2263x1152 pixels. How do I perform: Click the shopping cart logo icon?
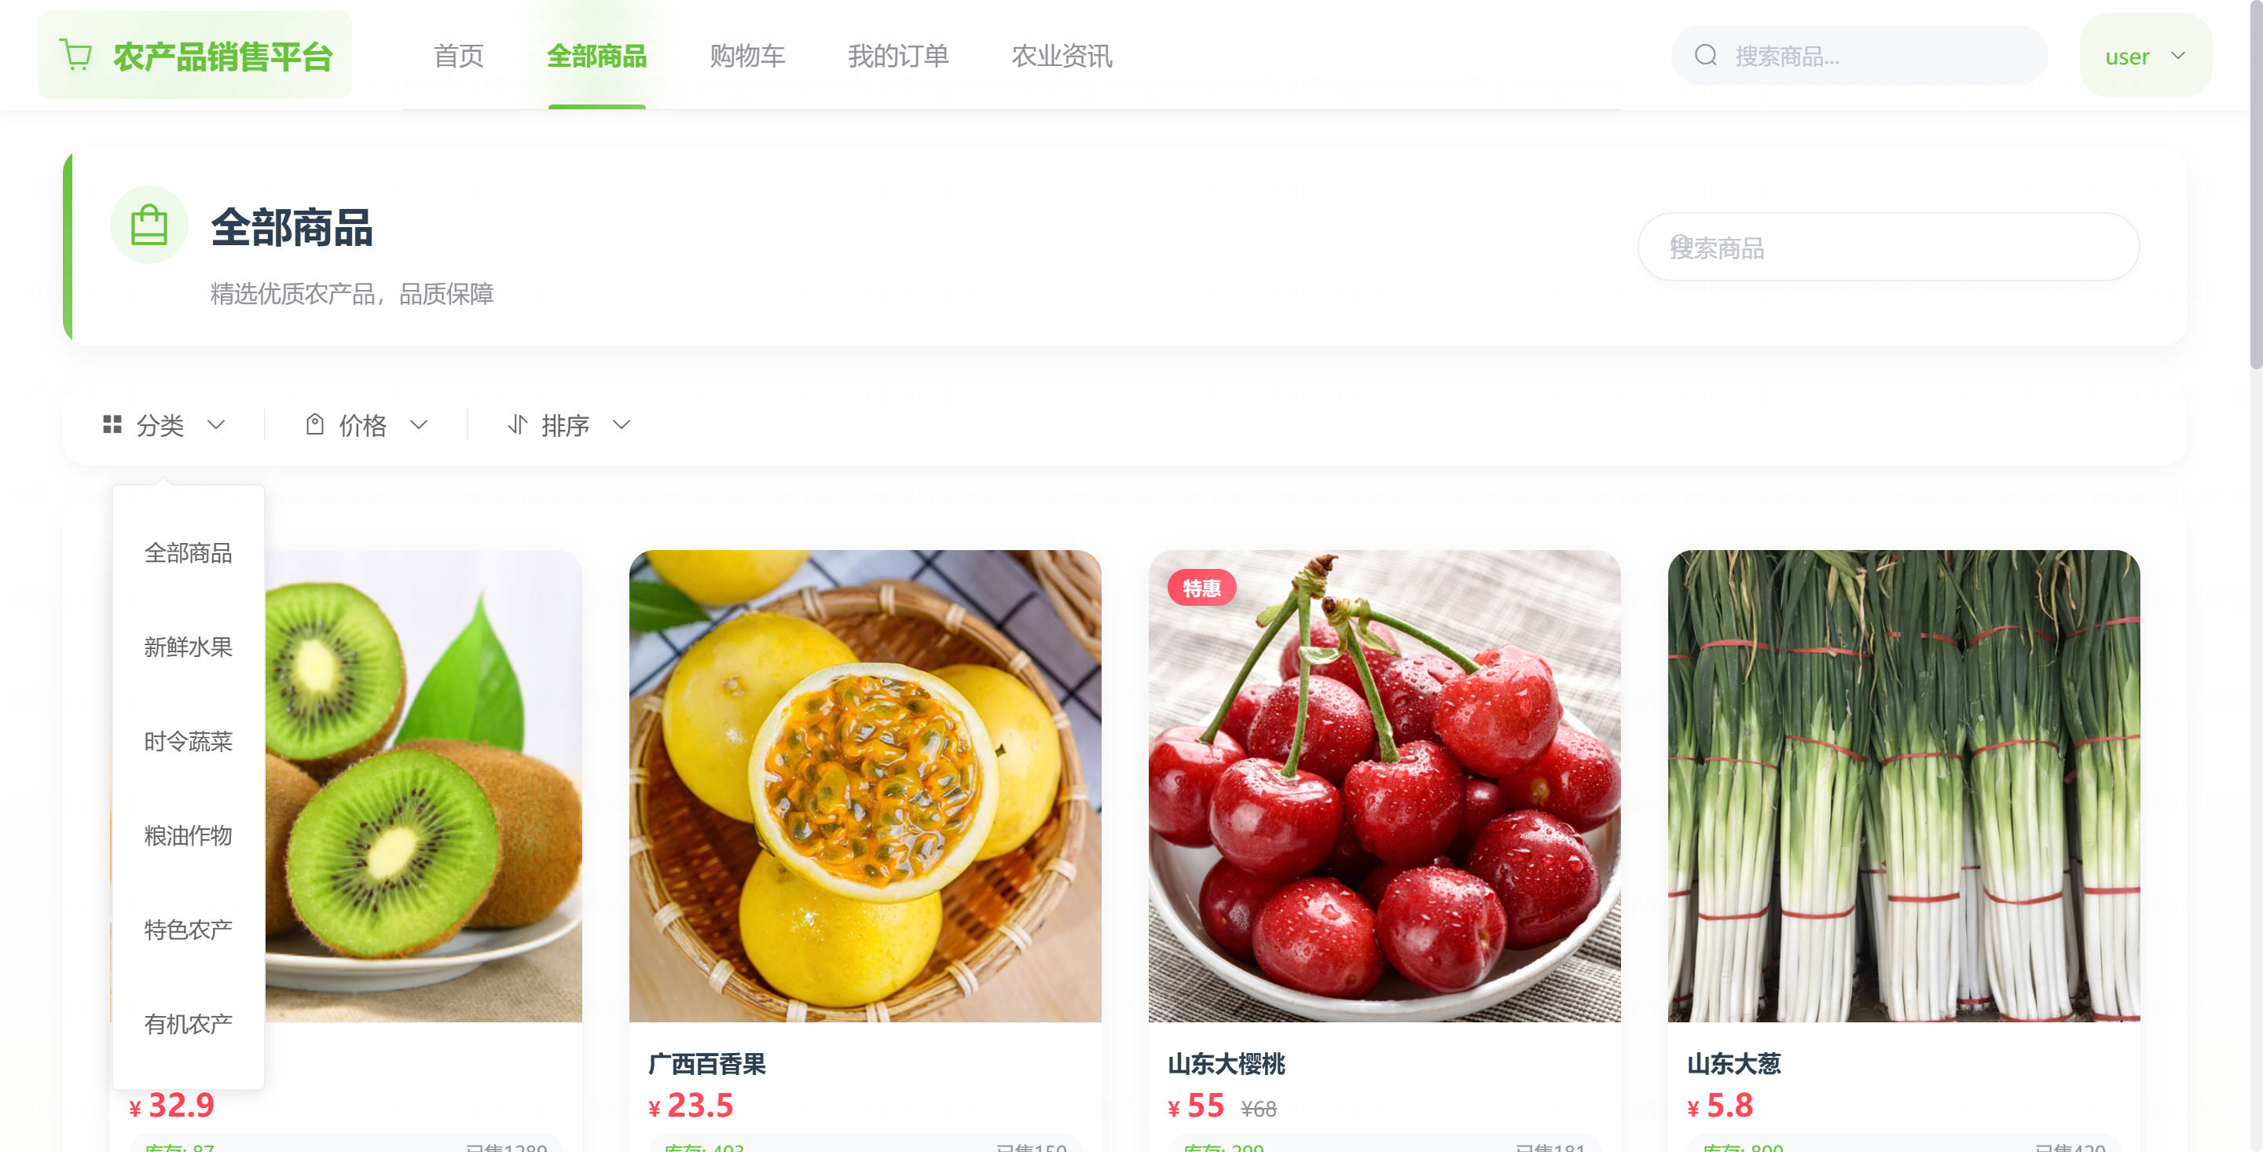[x=75, y=54]
